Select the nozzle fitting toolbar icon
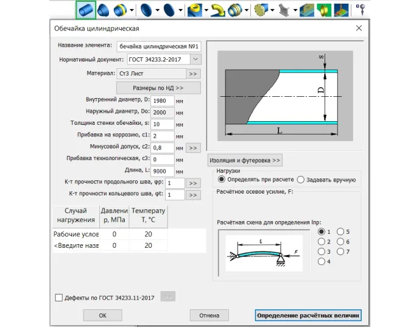 (195, 9)
